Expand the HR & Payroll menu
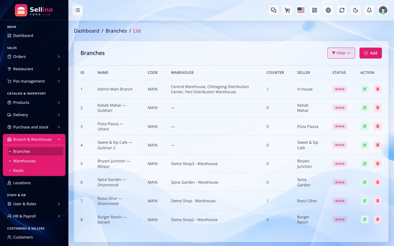This screenshot has width=394, height=246. click(34, 216)
